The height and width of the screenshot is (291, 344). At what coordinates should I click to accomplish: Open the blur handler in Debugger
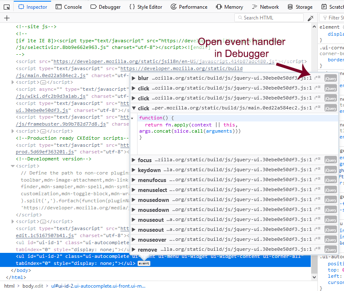[318, 78]
